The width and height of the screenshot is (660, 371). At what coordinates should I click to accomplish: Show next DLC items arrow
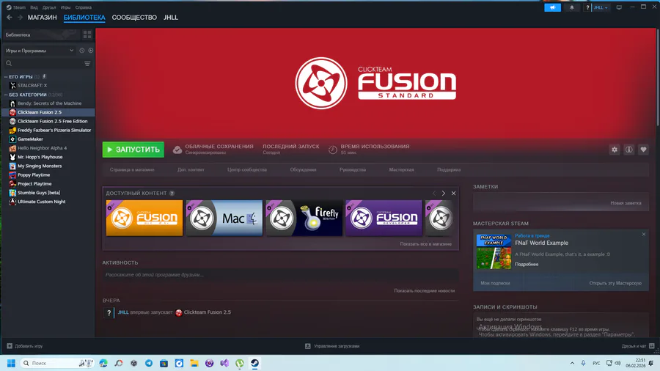tap(443, 193)
